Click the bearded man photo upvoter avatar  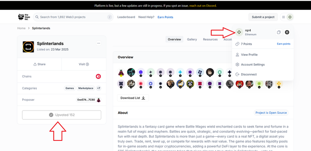tap(210, 72)
